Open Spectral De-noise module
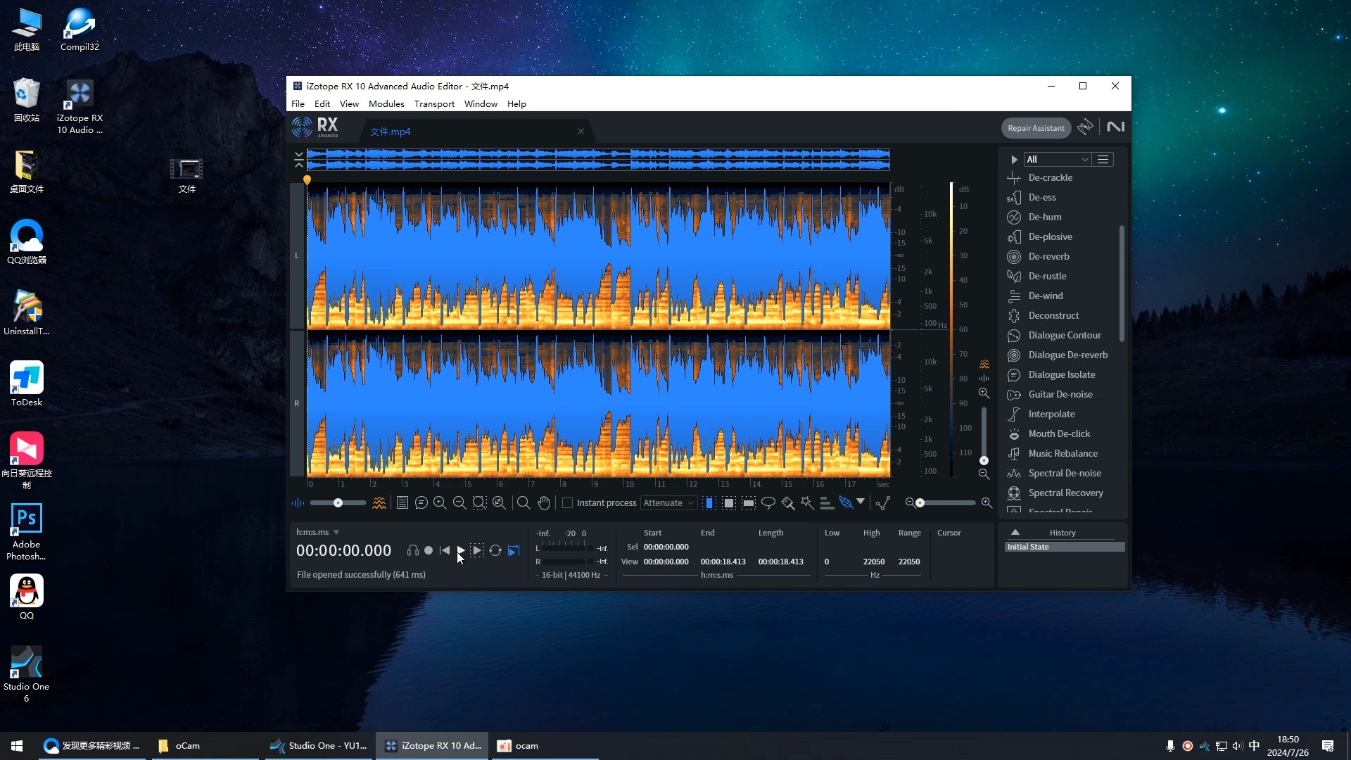This screenshot has height=760, width=1351. pos(1064,473)
